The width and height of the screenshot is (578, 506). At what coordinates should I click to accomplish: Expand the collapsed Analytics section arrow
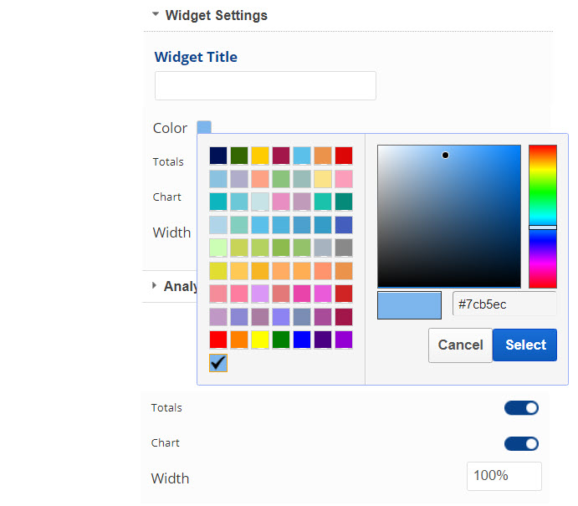[x=155, y=286]
